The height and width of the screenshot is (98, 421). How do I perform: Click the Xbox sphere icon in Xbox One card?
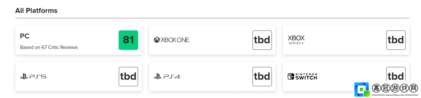click(x=157, y=40)
